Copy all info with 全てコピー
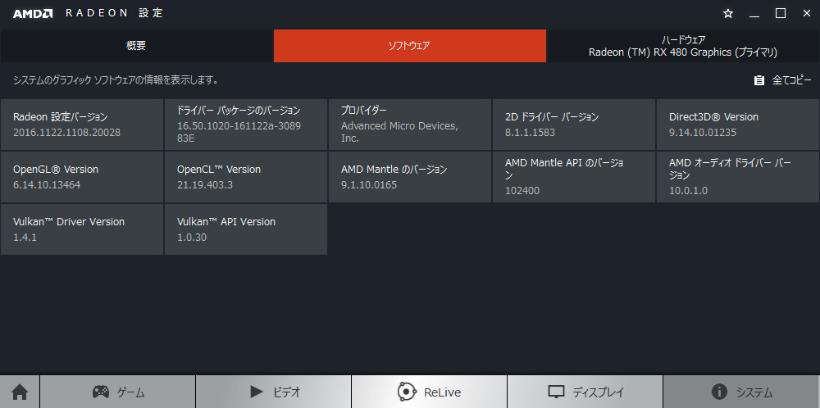Image resolution: width=820 pixels, height=408 pixels. tap(792, 80)
